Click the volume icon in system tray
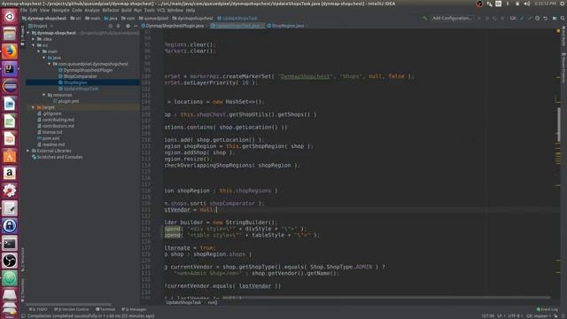This screenshot has height=319, width=567. pyautogui.click(x=526, y=4)
